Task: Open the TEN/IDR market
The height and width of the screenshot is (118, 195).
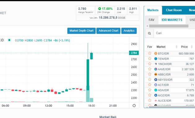Action: 163,59
